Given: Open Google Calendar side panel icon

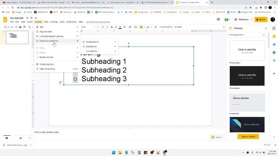Looking at the screenshot, I should tap(274, 28).
